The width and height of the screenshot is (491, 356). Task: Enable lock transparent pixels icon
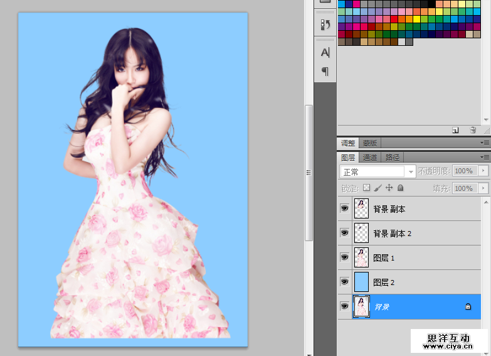367,188
